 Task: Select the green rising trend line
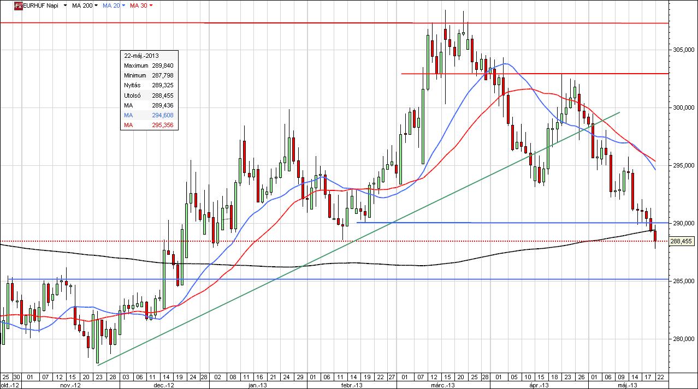(x=359, y=238)
